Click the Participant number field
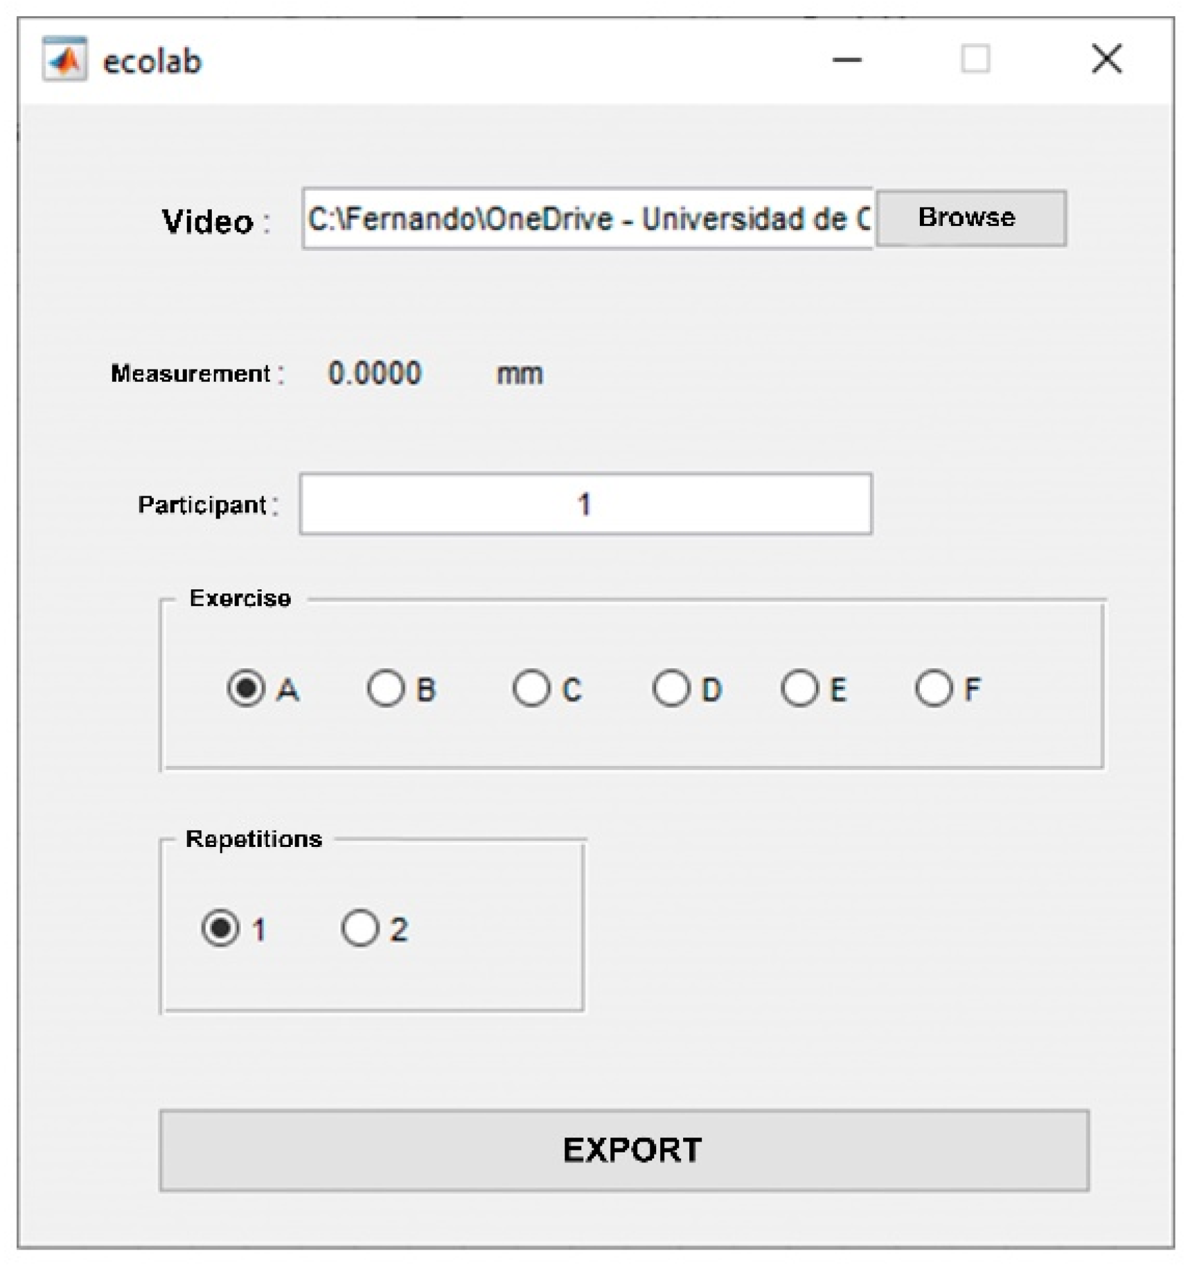The width and height of the screenshot is (1191, 1267). [585, 504]
